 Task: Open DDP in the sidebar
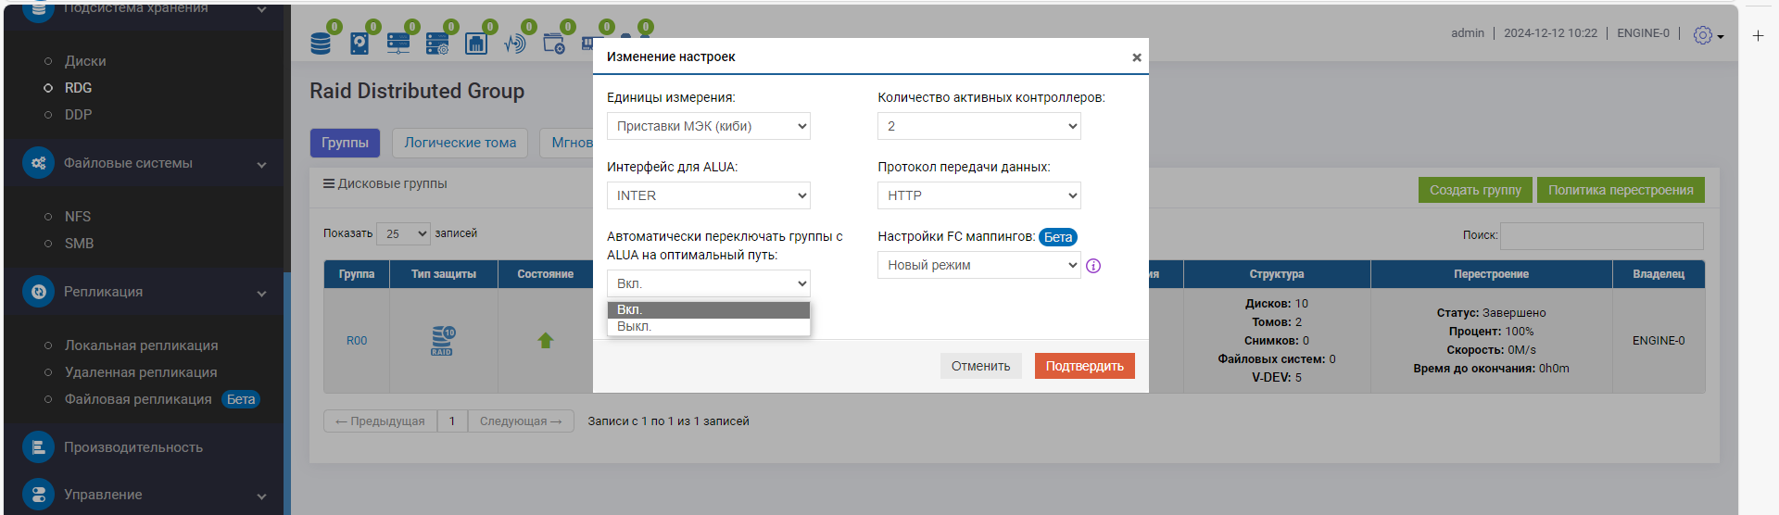pos(78,115)
